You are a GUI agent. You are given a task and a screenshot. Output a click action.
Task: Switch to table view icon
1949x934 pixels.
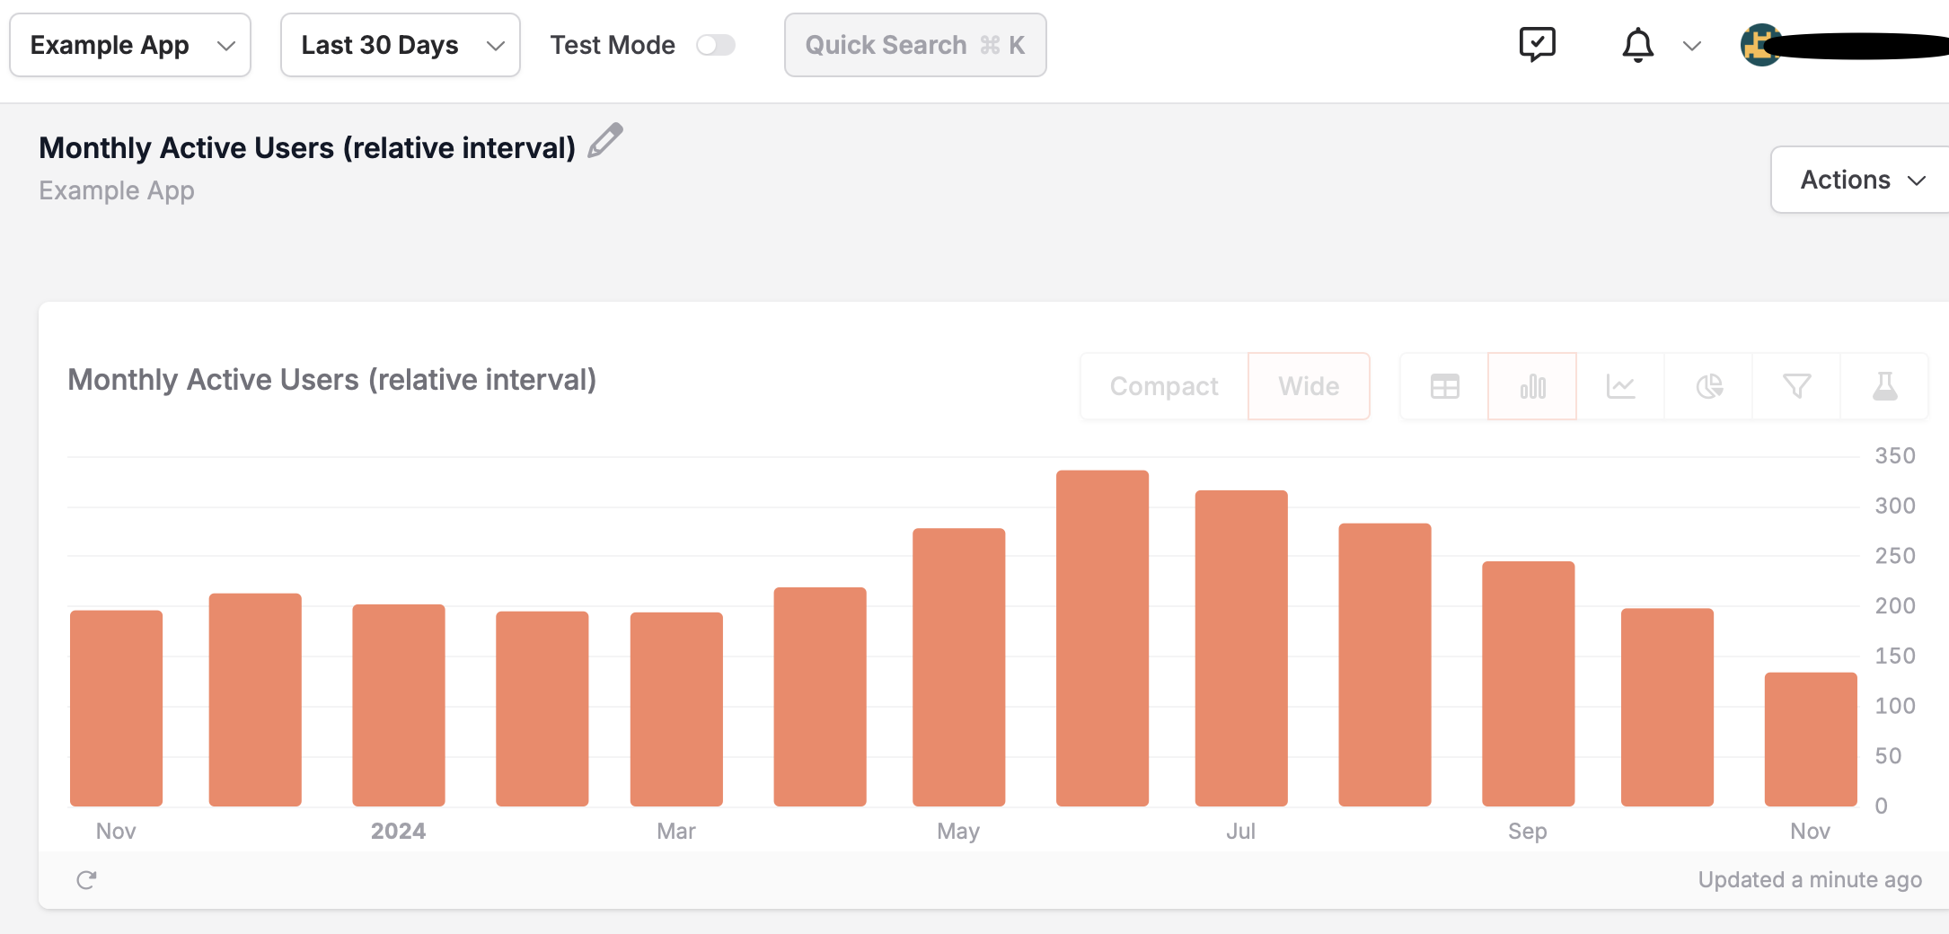click(x=1444, y=386)
